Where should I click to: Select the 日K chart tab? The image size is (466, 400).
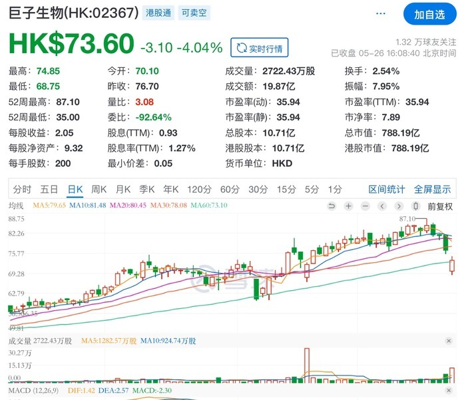point(75,189)
